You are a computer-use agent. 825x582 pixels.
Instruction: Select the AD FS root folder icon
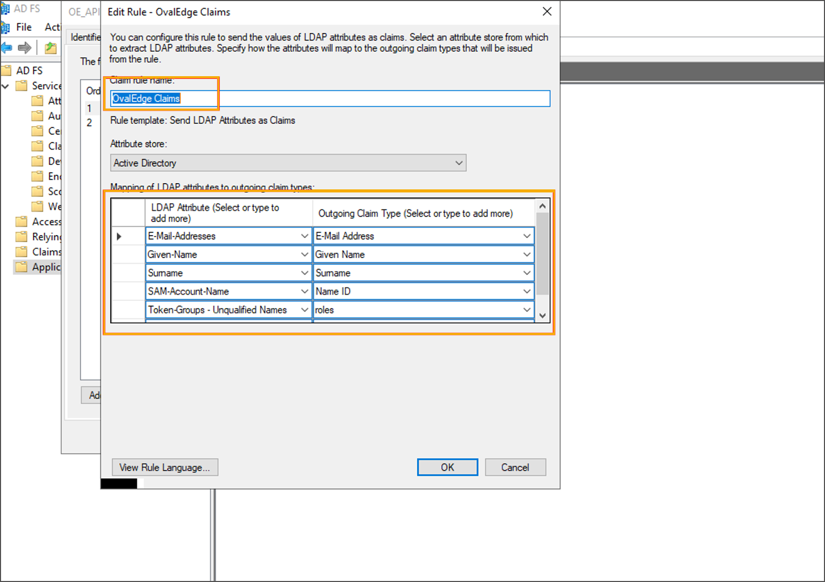click(7, 70)
